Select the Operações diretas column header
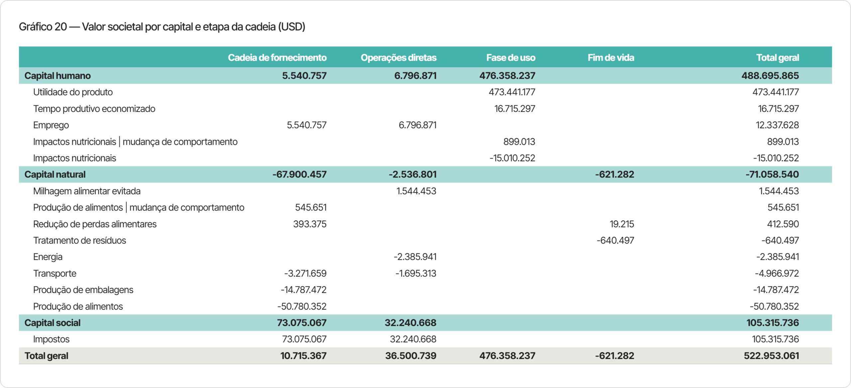The height and width of the screenshot is (388, 851). [x=399, y=58]
